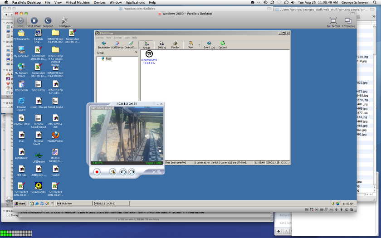Screen dimensions: 381x238
Task: Switch to iMultiView taskbar button
Action: point(74,204)
